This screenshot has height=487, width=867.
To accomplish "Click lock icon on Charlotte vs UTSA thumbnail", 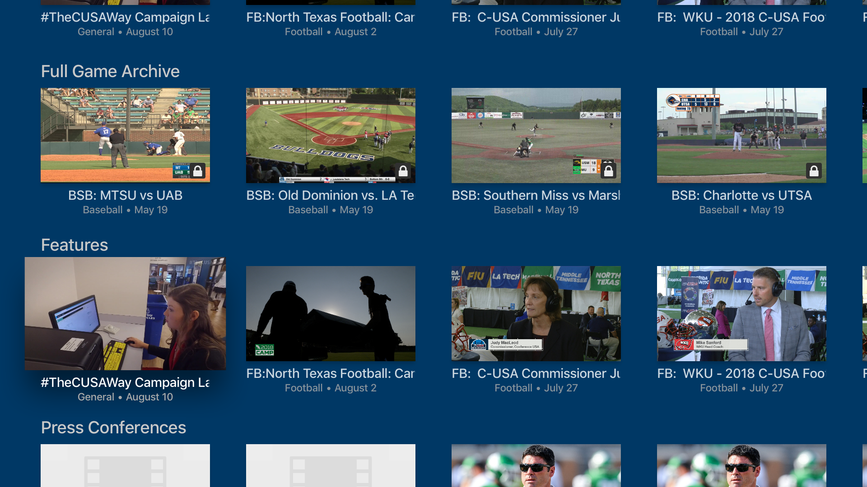I will (814, 171).
